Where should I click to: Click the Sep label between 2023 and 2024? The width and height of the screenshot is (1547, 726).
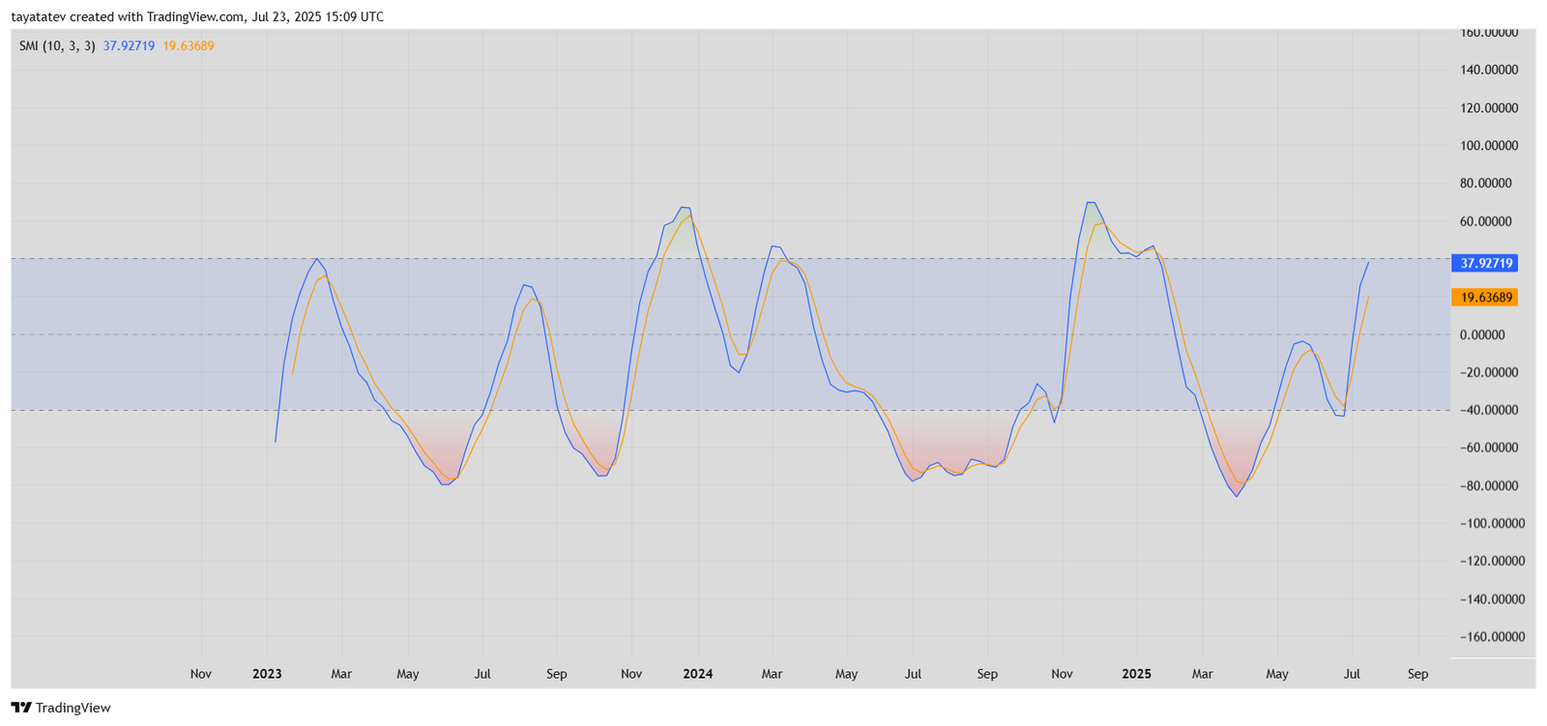coord(556,674)
